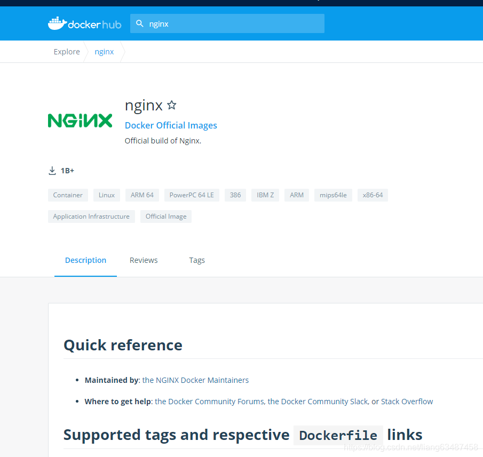483x457 pixels.
Task: Select the Official Image chip
Action: coord(166,217)
